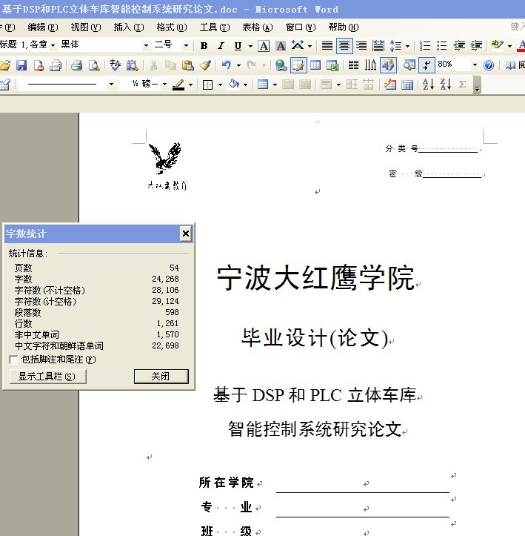Sort ascending A to Z

click(428, 84)
